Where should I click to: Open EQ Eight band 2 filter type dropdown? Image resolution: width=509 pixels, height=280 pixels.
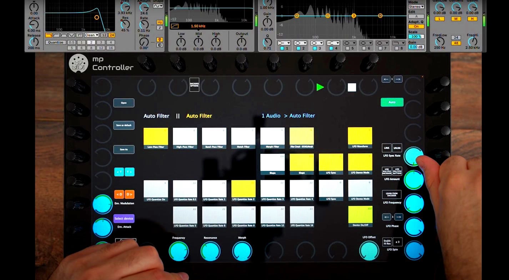[x=300, y=43]
